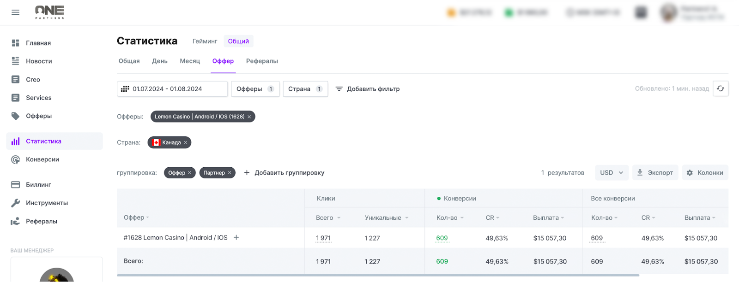Open Конверсии icon in sidebar
This screenshot has width=739, height=282.
tap(15, 159)
